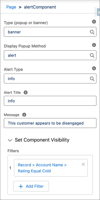Screen dimensions: 100x200
Task: Remove the Rating Equal Cold filter
Action: coord(83,164)
